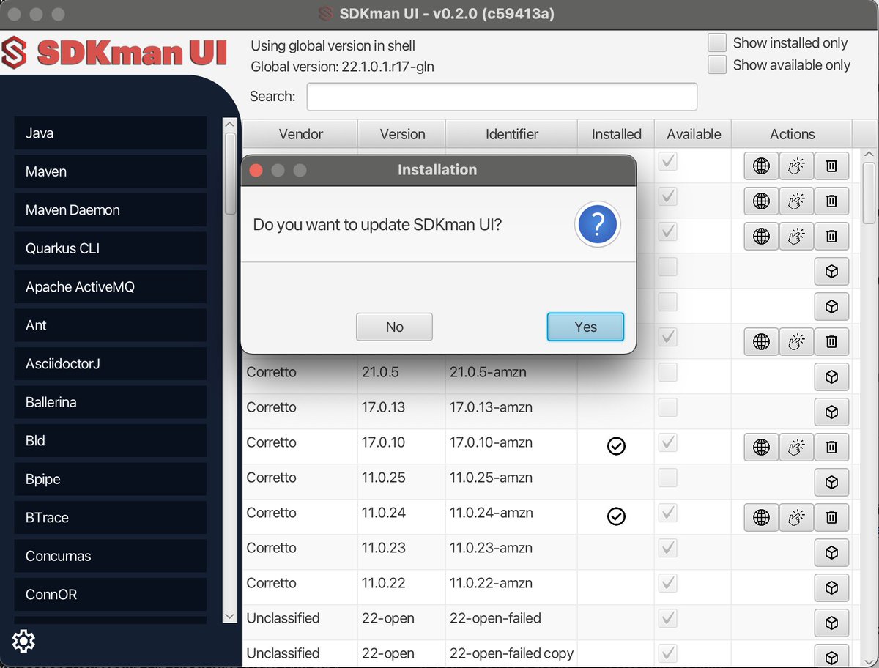879x668 pixels.
Task: Install Corretto 21.0.5 with the package icon
Action: pos(831,376)
